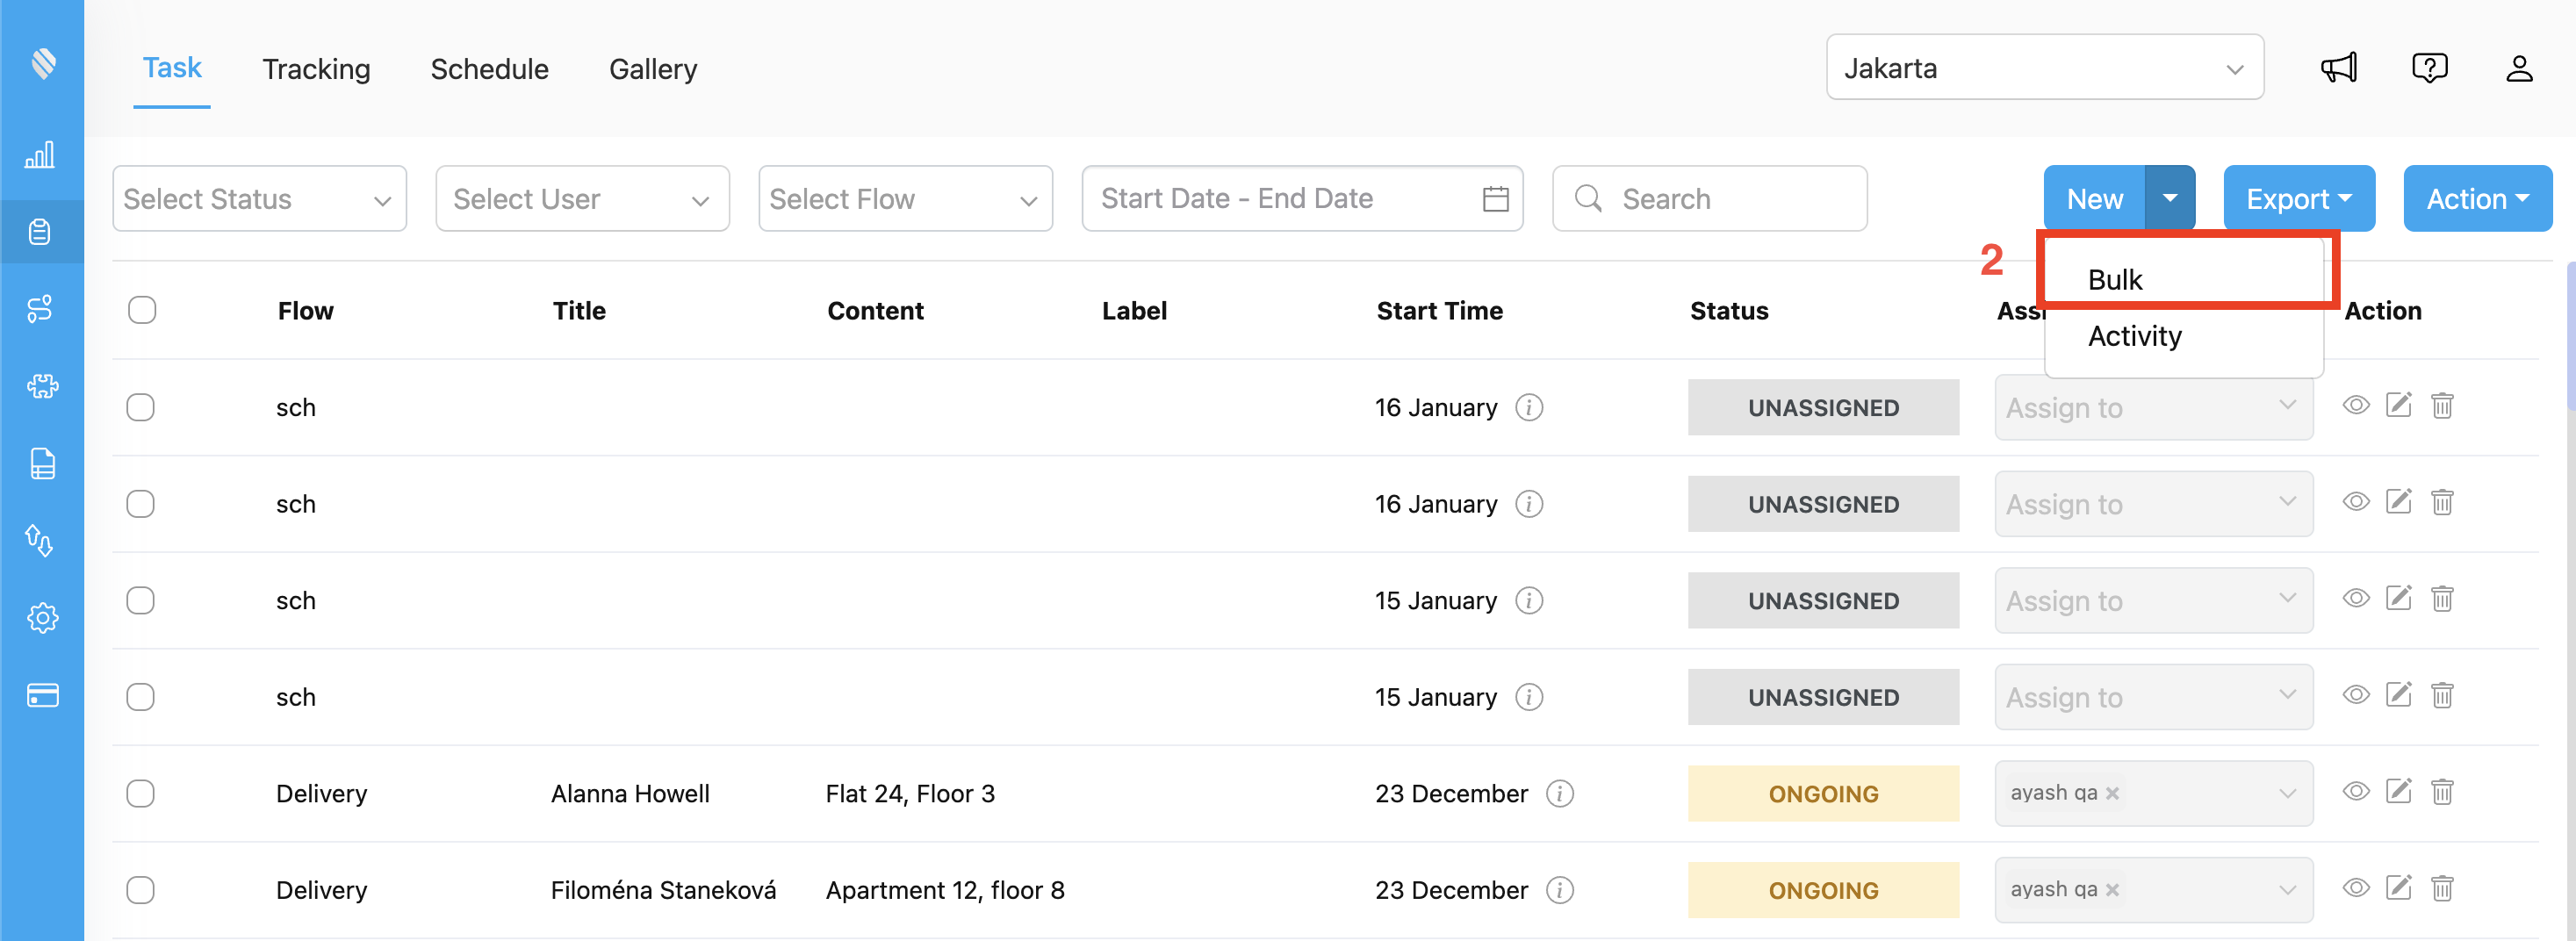Expand the Select Status filter

pos(258,198)
